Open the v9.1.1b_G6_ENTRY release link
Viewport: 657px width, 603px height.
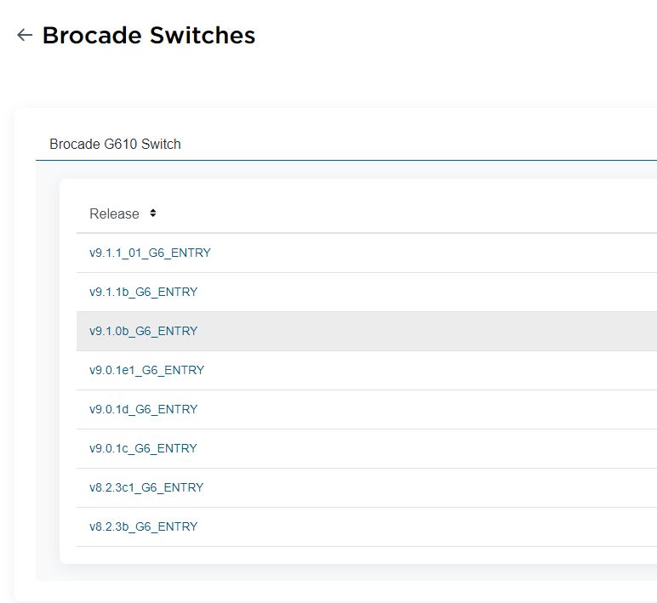pos(143,292)
